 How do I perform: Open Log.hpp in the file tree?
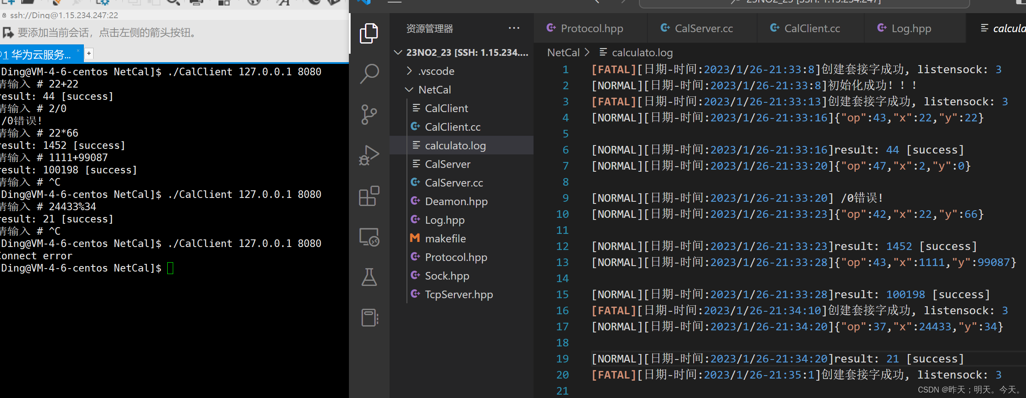pos(462,220)
